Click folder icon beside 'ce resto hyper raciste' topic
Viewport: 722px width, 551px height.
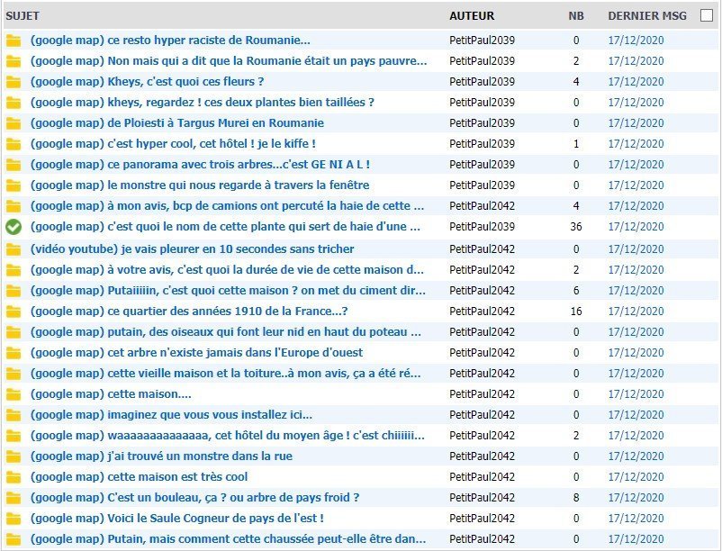[x=14, y=41]
